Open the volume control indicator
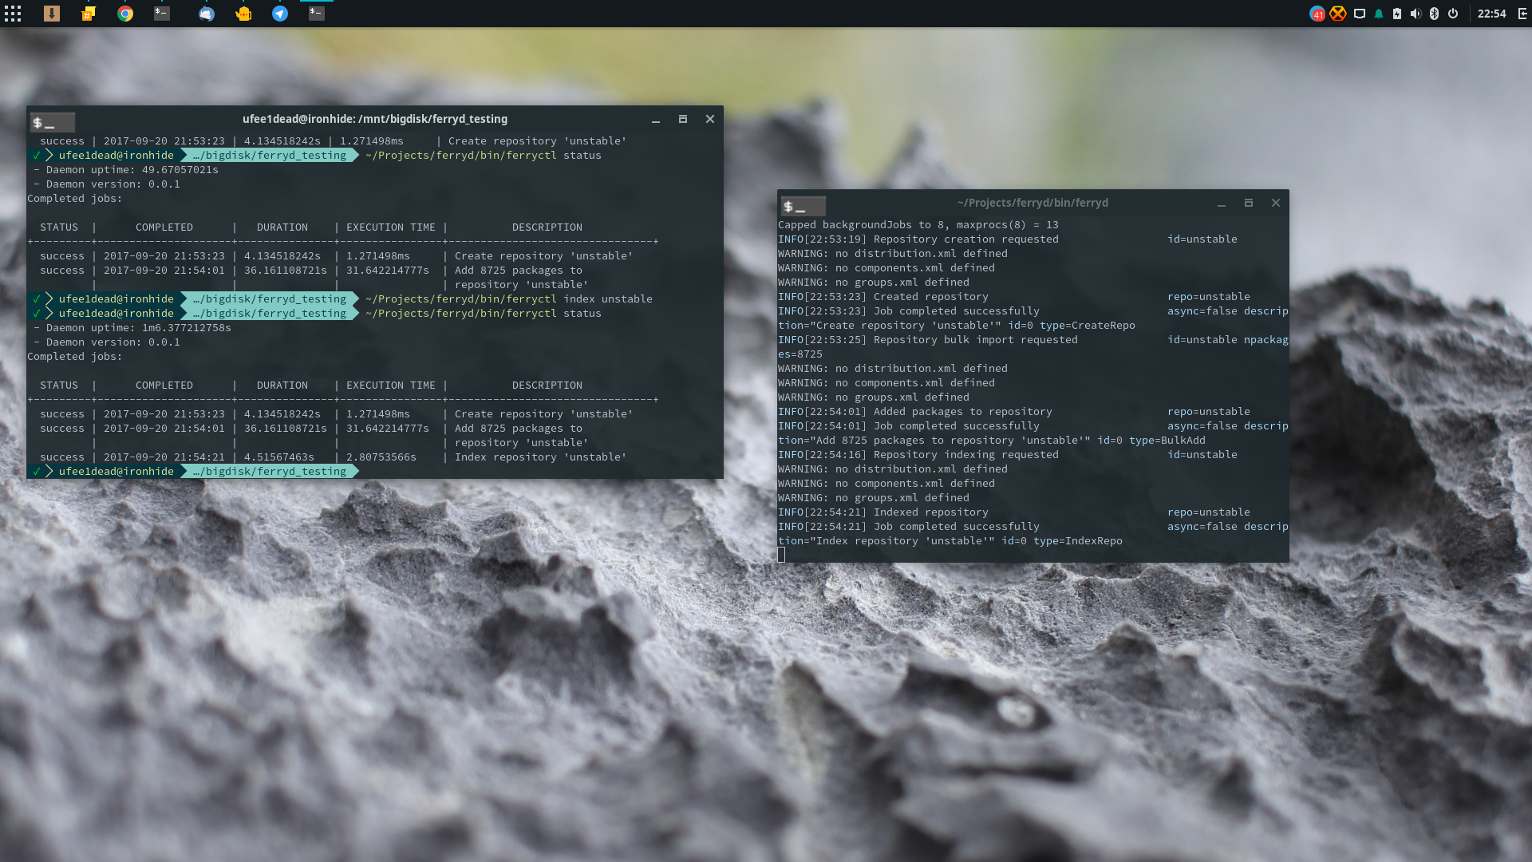 tap(1416, 14)
